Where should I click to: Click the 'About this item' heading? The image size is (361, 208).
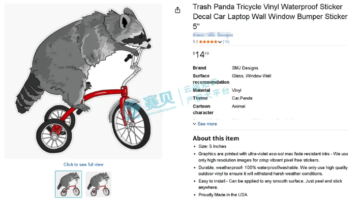pos(216,138)
